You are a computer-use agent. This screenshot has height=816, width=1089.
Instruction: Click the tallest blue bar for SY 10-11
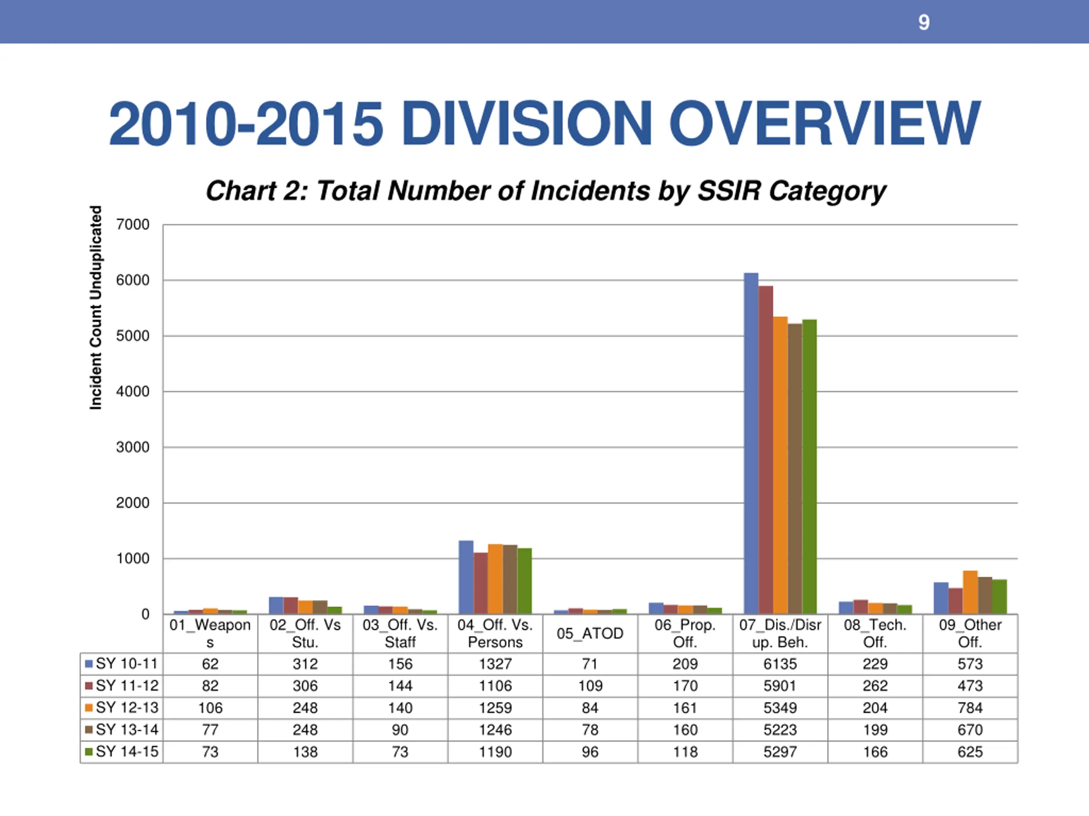[751, 443]
